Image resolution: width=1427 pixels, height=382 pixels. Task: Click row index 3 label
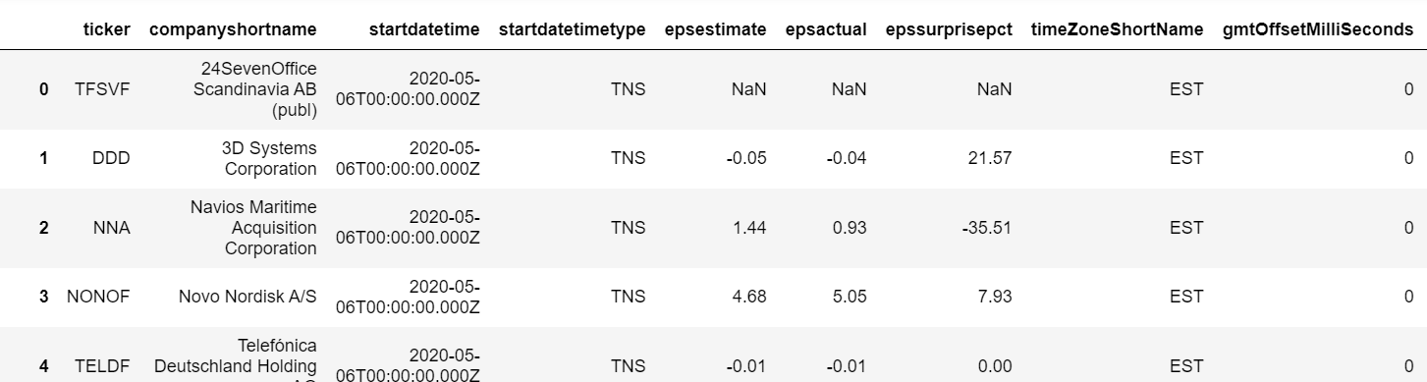click(44, 297)
